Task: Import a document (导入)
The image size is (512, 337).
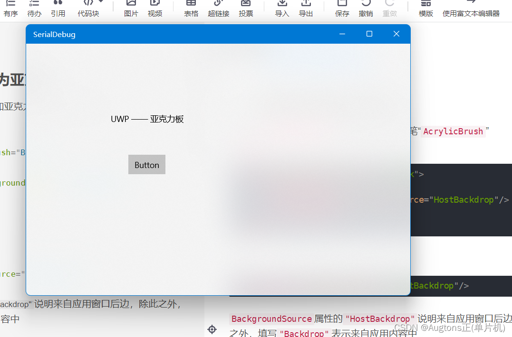Action: click(x=282, y=9)
